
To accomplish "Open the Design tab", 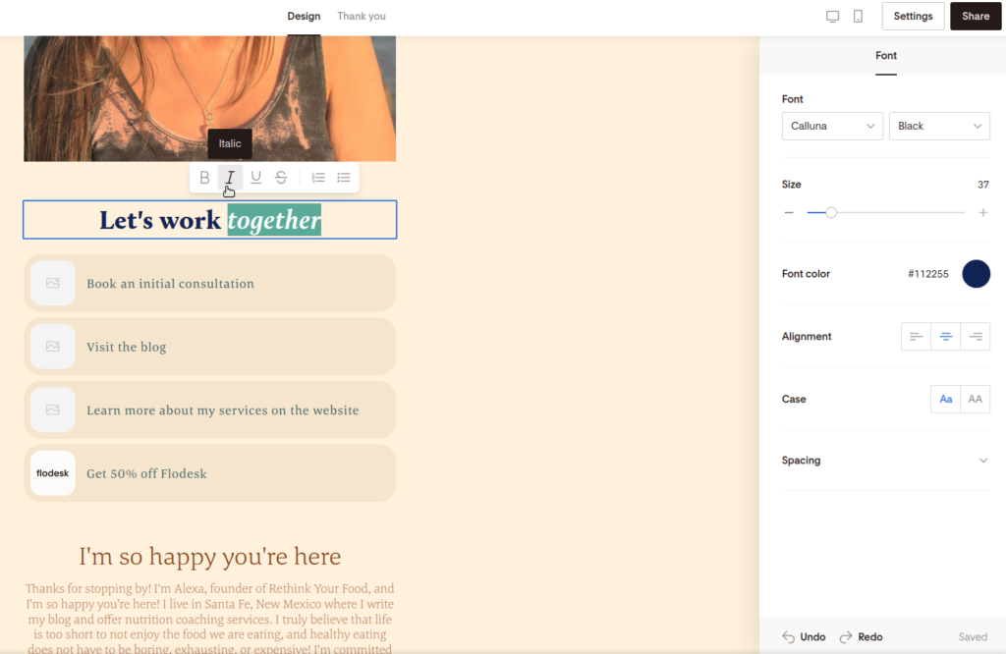I will coord(304,16).
